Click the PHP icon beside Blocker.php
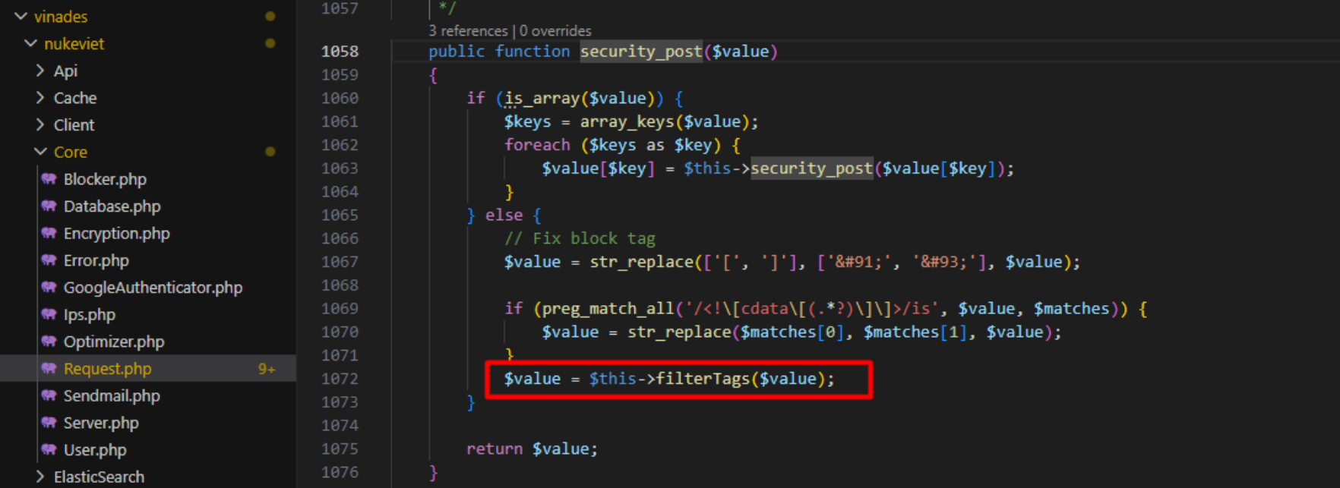1340x488 pixels. pos(49,179)
